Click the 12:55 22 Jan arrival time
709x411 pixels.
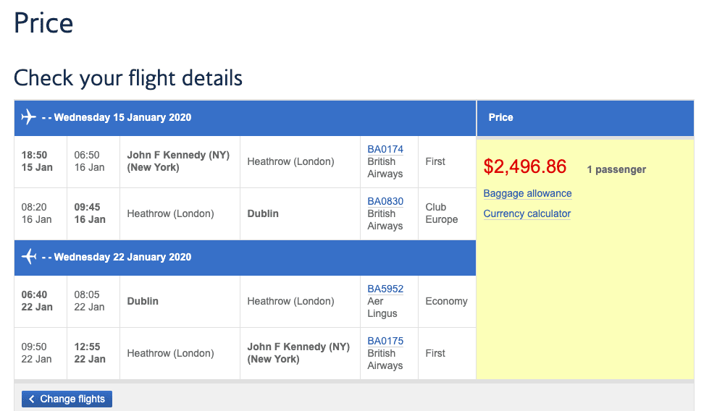[x=90, y=353]
